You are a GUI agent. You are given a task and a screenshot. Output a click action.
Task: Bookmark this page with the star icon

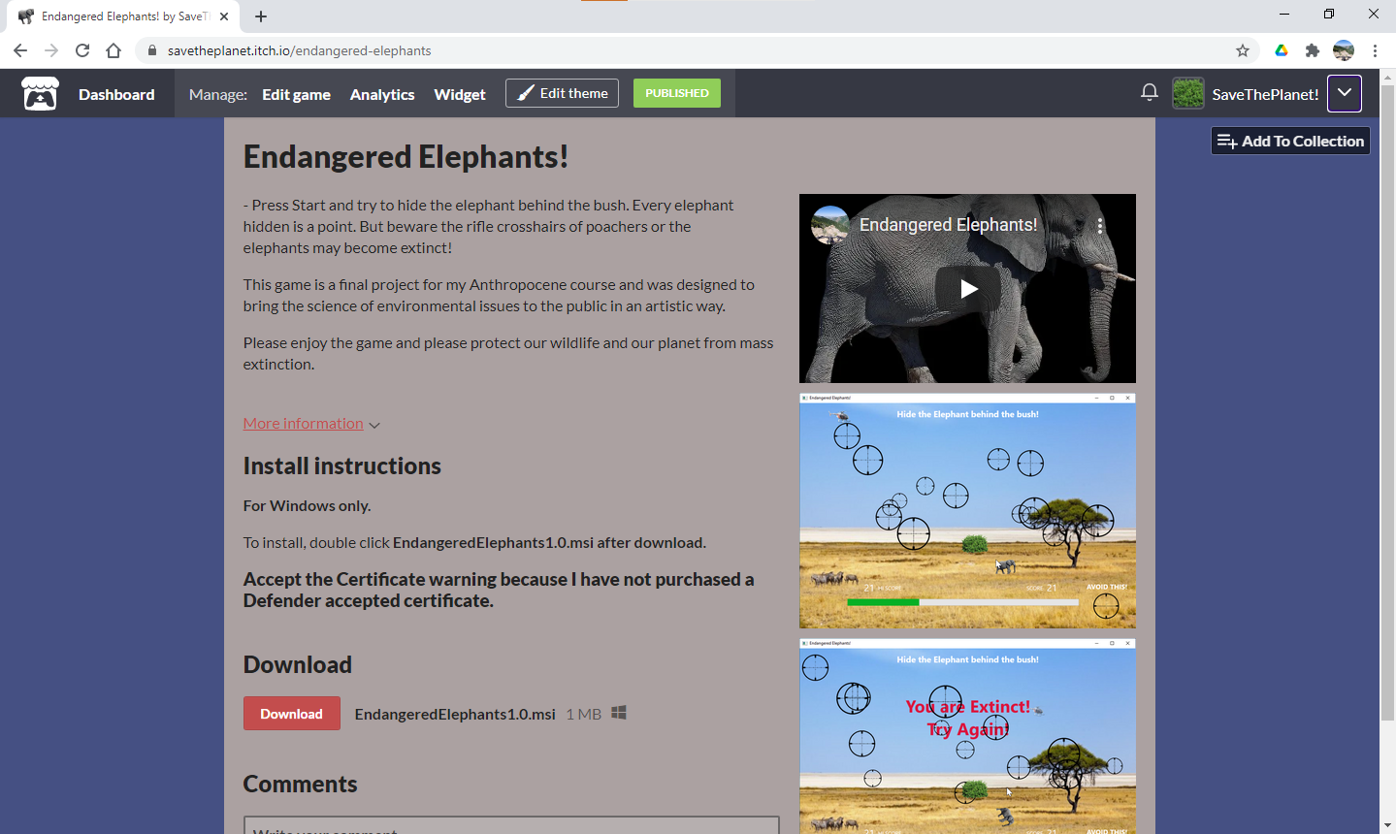point(1242,50)
